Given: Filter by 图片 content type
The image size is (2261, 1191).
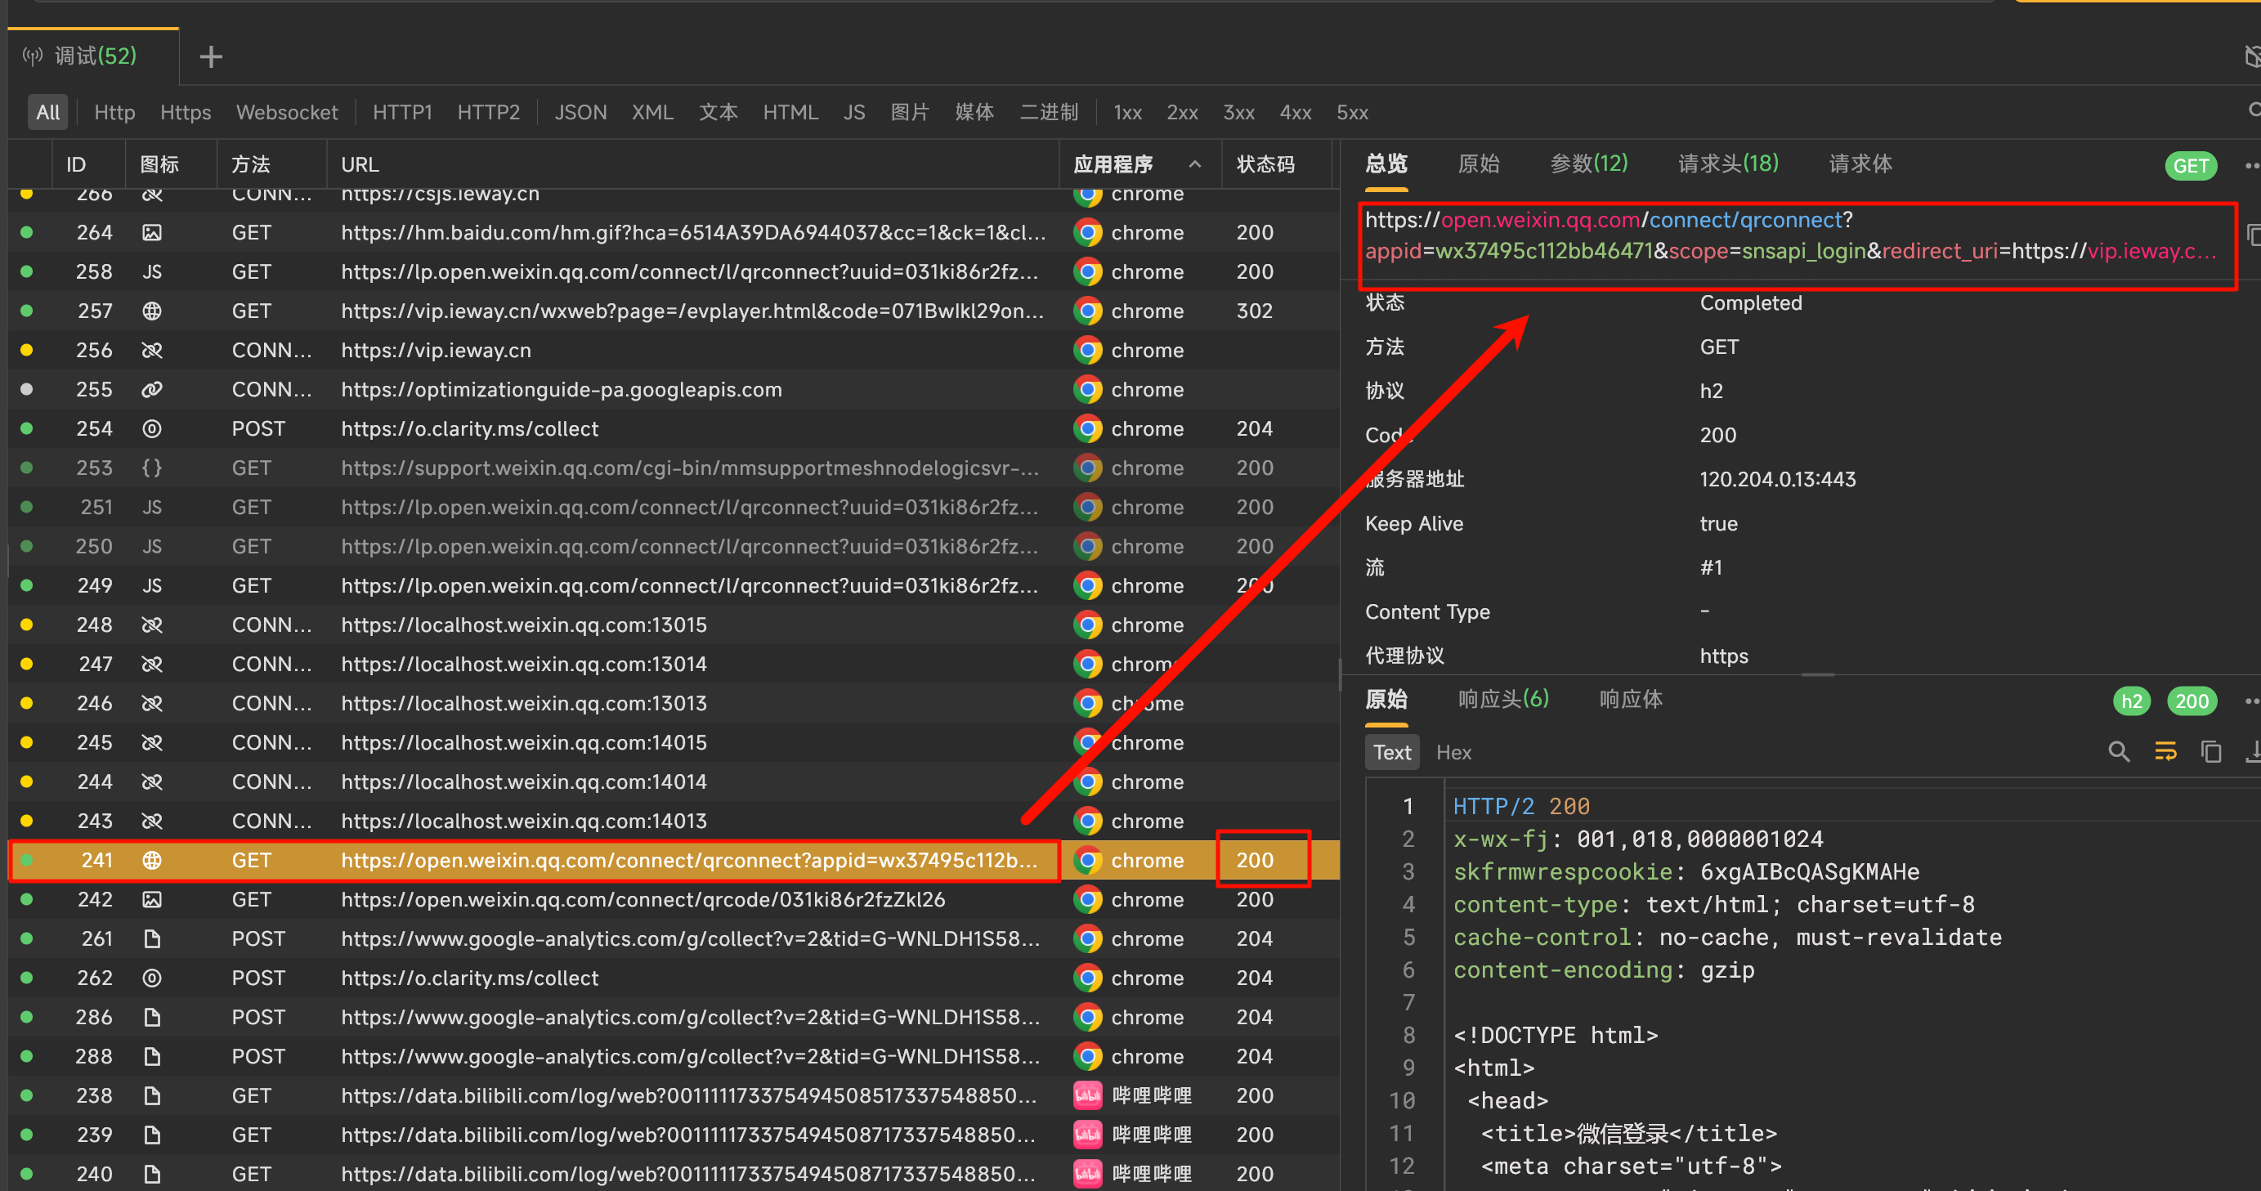Looking at the screenshot, I should 909,112.
